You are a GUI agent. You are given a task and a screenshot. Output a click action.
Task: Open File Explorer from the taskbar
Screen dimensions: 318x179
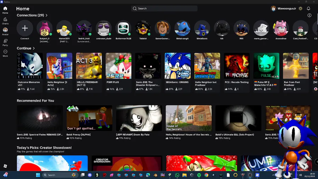184,175
